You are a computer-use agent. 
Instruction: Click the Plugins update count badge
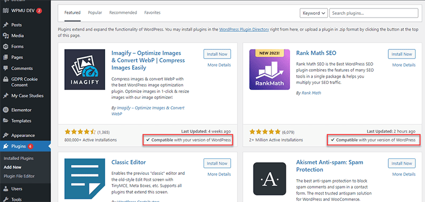coord(30,146)
